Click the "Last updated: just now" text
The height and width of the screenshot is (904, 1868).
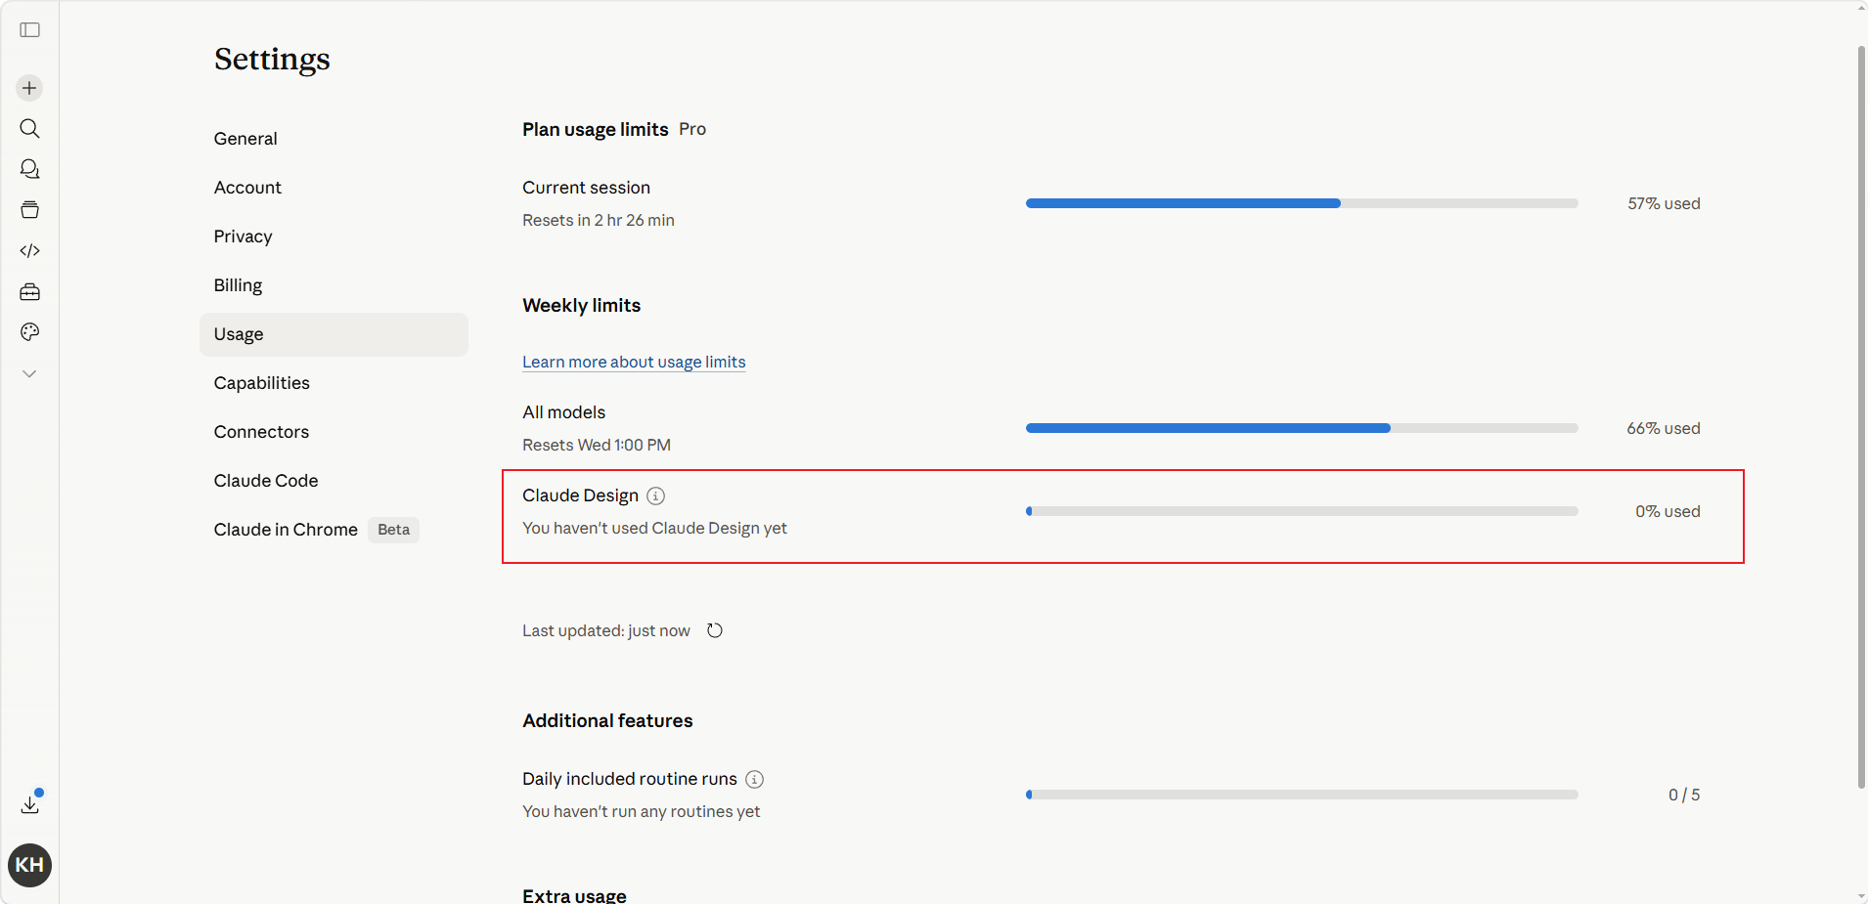(606, 630)
